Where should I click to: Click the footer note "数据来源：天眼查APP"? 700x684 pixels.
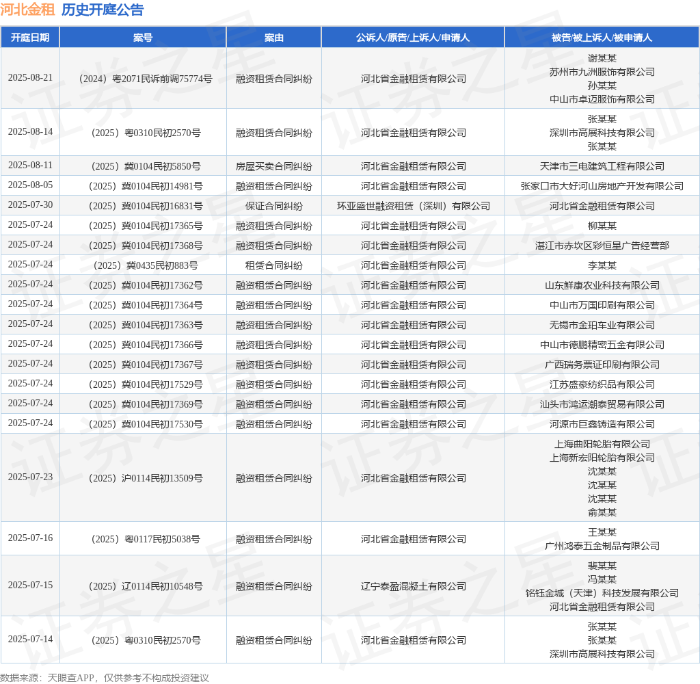[x=46, y=678]
